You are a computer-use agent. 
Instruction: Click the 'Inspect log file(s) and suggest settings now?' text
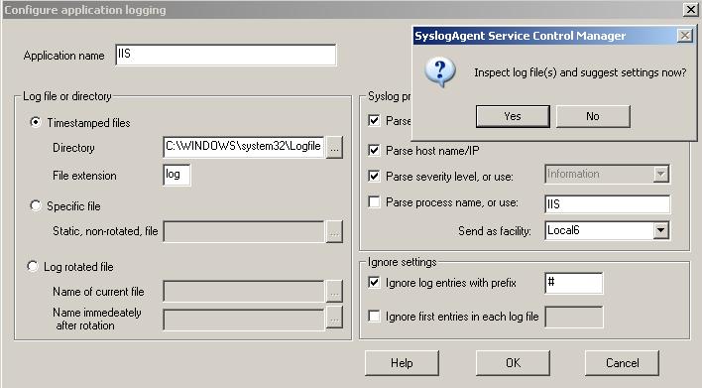pos(580,72)
